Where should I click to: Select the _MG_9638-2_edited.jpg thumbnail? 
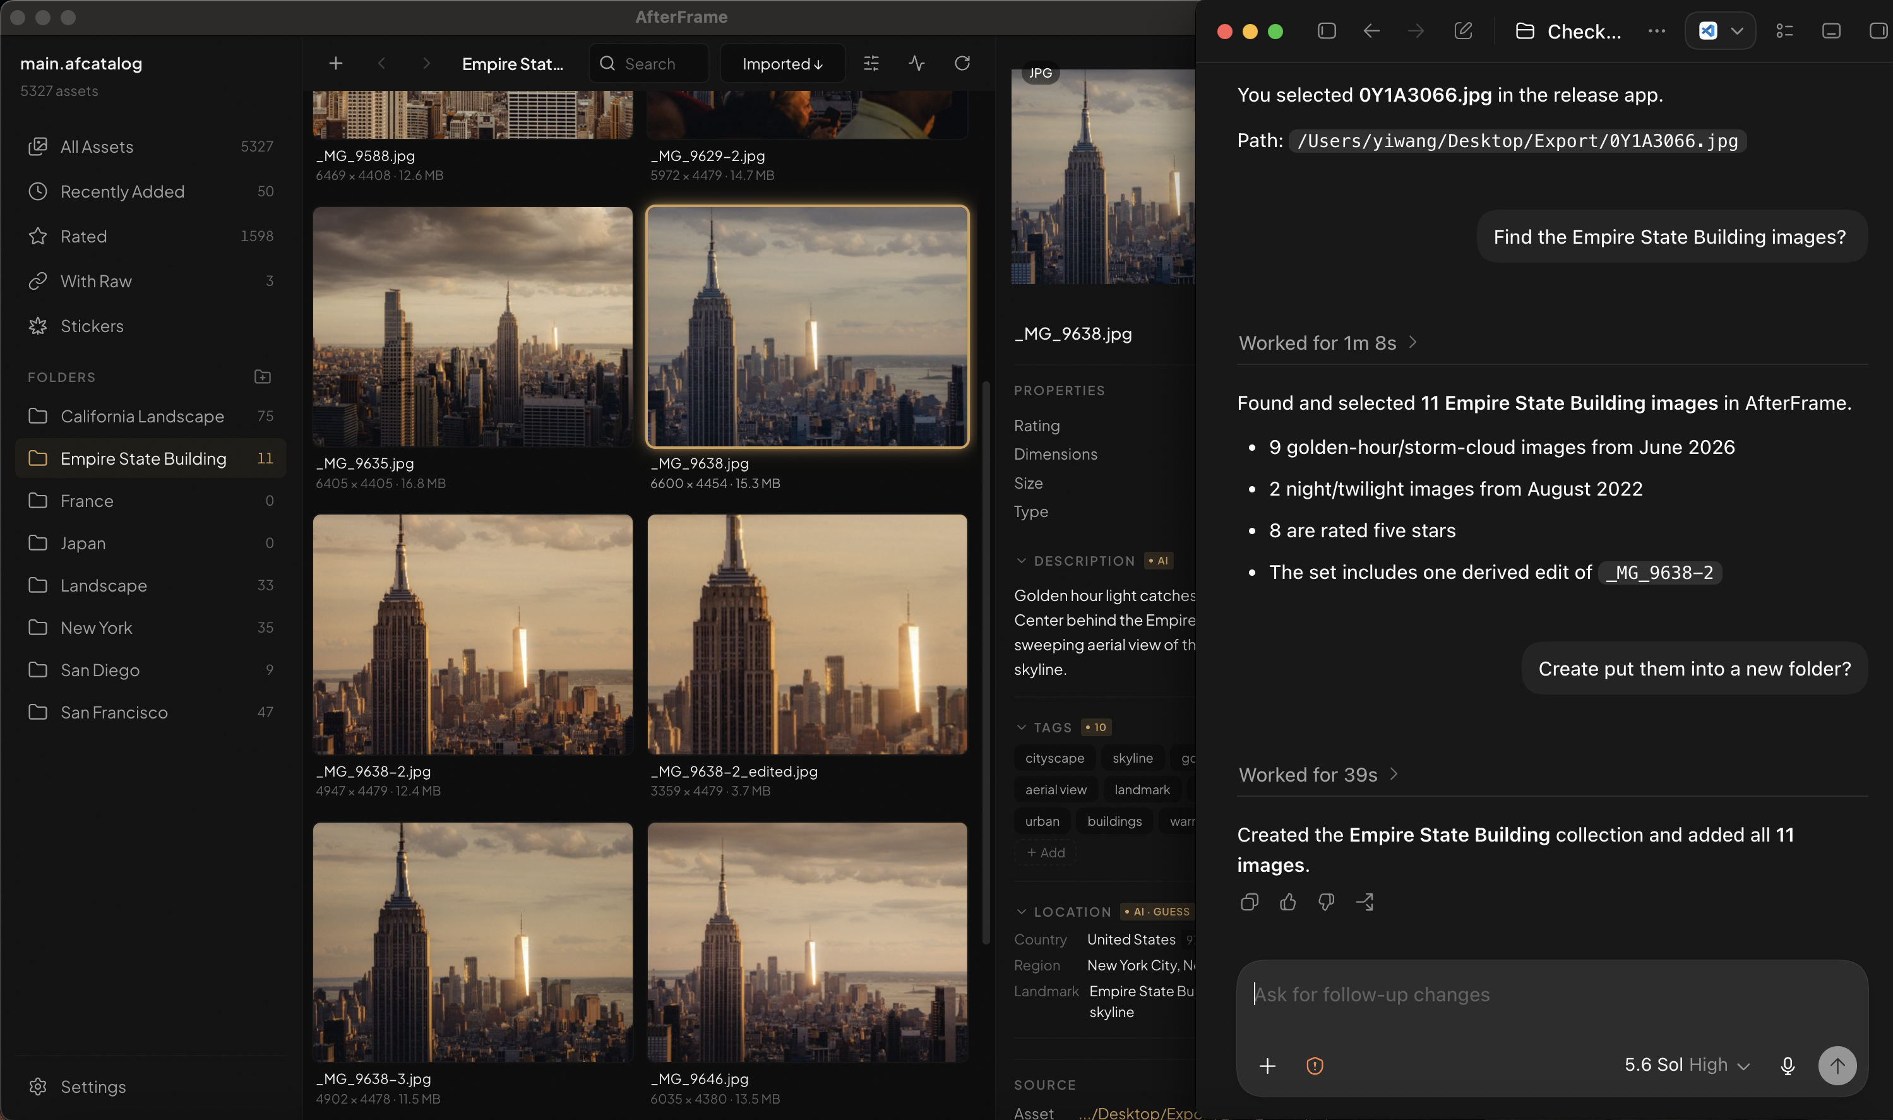[807, 634]
